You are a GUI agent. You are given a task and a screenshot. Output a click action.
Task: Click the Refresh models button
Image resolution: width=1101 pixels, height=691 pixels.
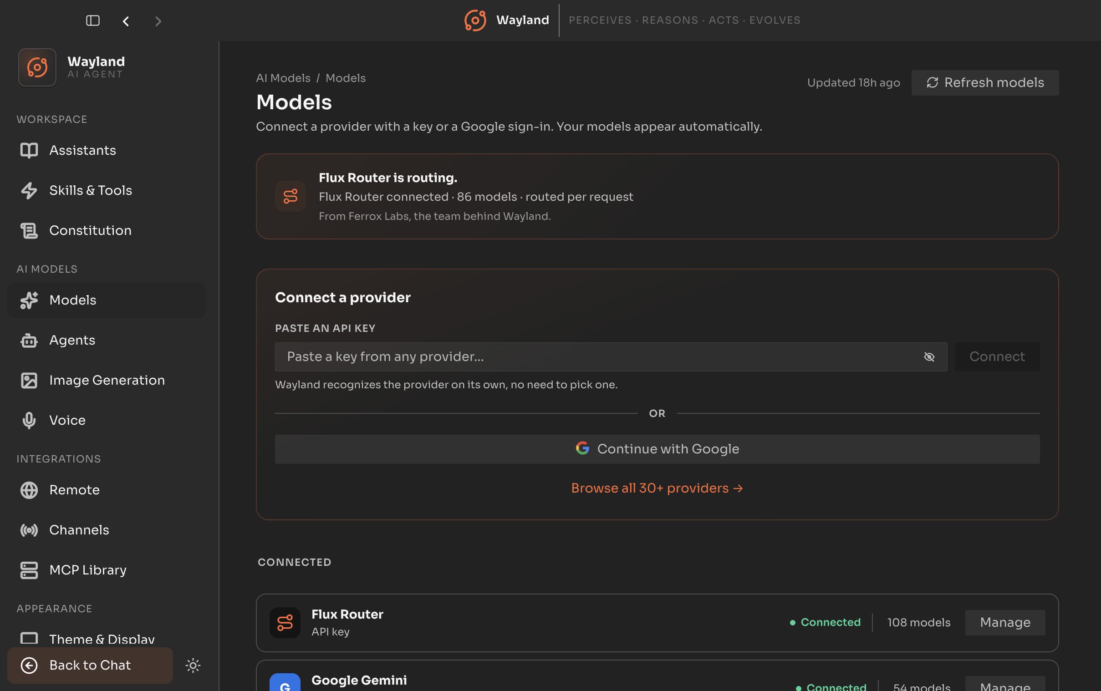tap(985, 83)
